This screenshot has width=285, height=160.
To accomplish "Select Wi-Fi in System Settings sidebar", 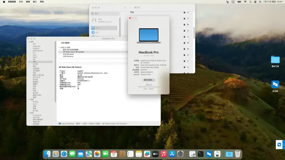I will tap(104, 28).
